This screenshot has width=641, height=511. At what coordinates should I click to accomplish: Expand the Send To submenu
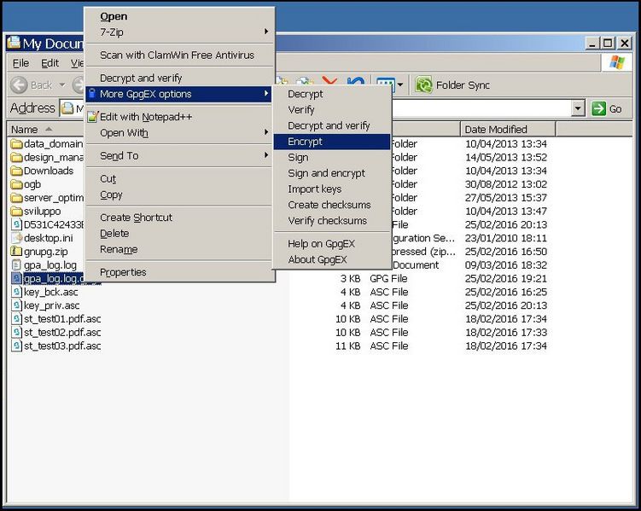[x=179, y=155]
